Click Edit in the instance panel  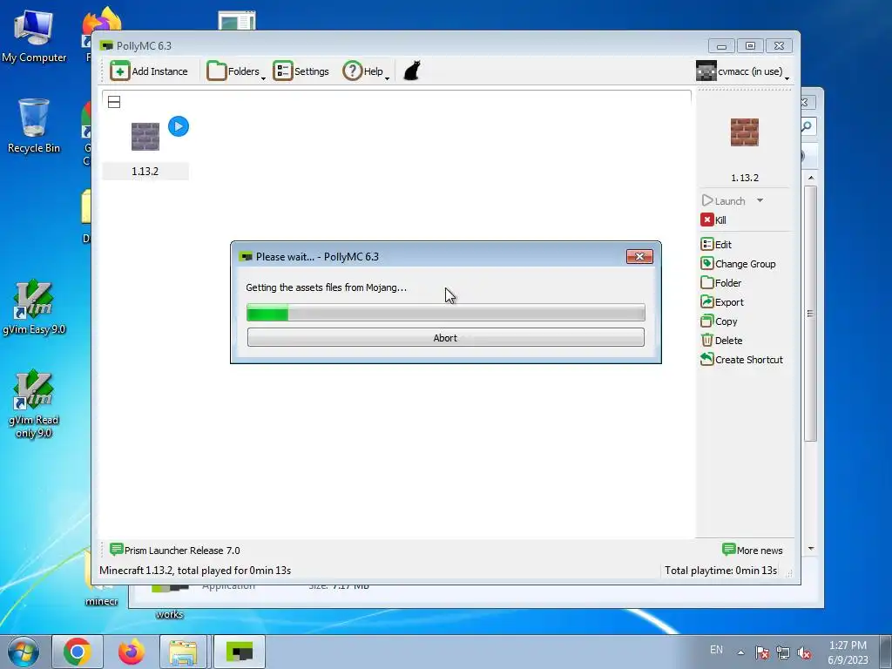(716, 245)
